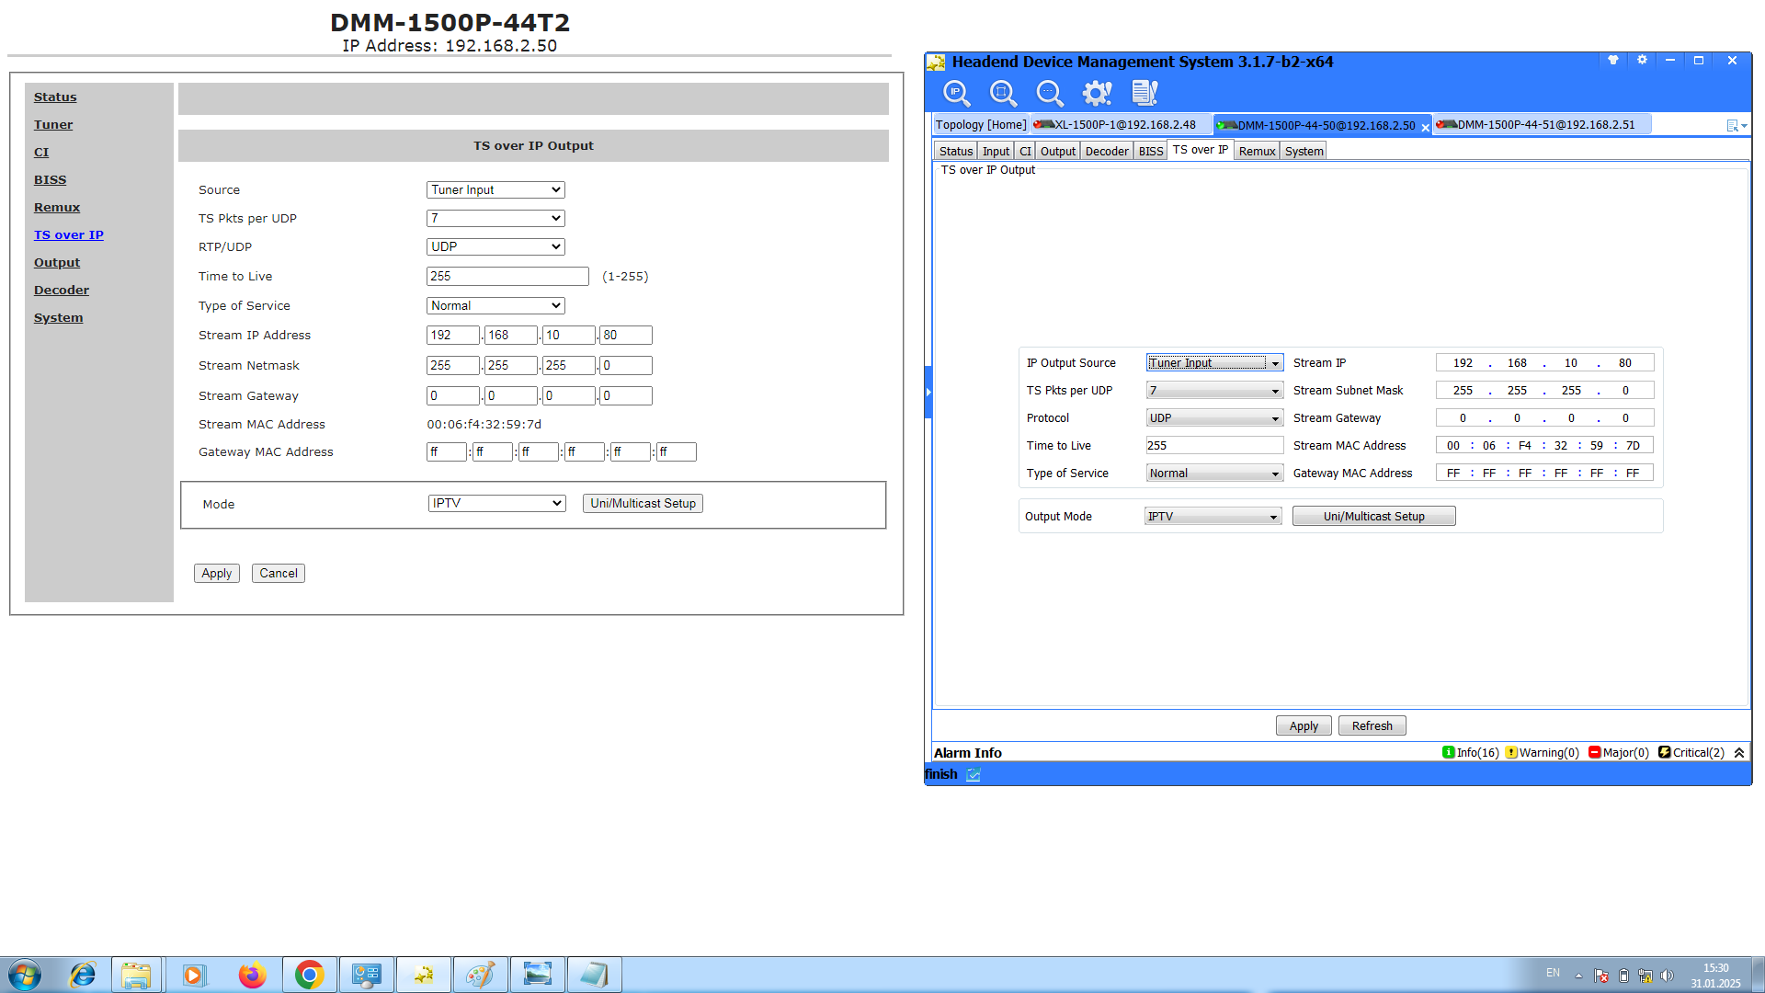This screenshot has height=993, width=1765.
Task: Click the frame-scan magnifier toolbar icon
Action: pos(1003,93)
